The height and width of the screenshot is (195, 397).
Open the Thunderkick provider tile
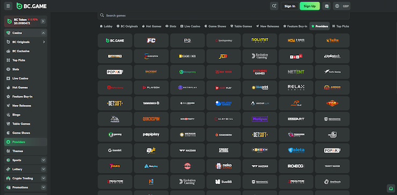click(x=151, y=103)
